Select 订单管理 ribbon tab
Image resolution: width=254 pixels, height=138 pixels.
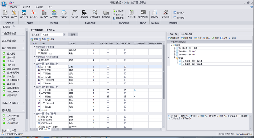tap(14, 7)
